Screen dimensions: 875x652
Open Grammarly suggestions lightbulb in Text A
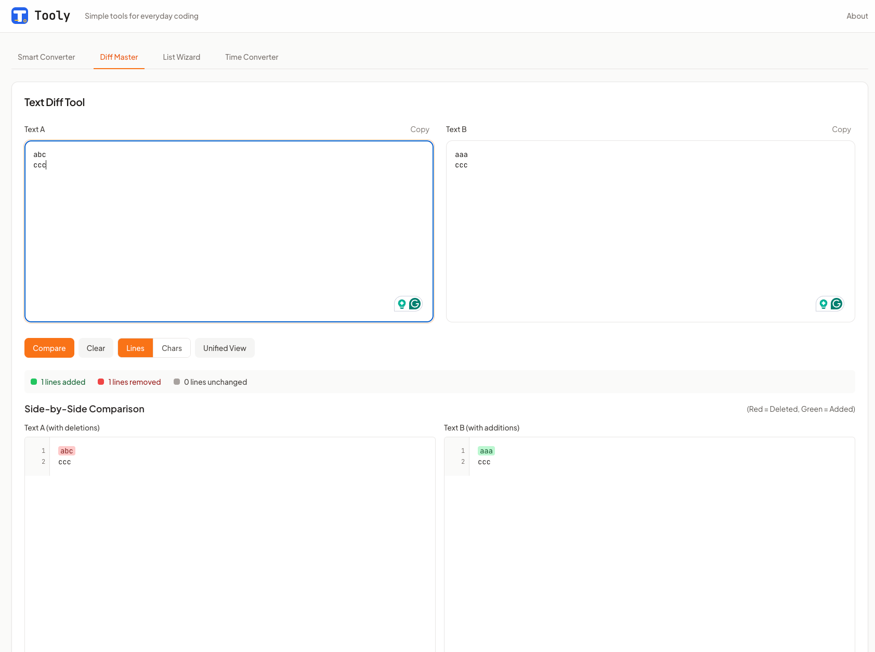(401, 304)
